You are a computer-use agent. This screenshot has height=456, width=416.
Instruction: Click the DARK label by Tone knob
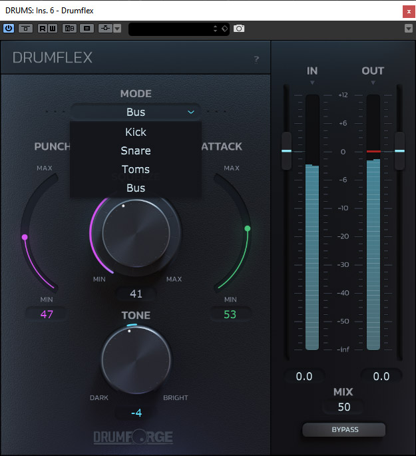click(99, 398)
